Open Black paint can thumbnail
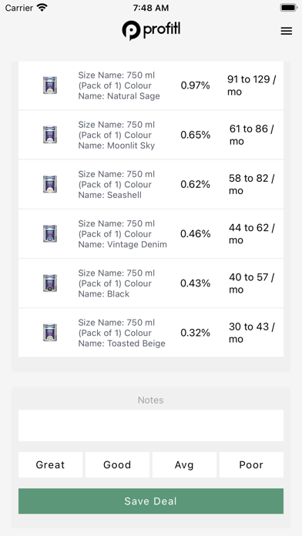Screen dimensions: 302x536 (x=50, y=283)
